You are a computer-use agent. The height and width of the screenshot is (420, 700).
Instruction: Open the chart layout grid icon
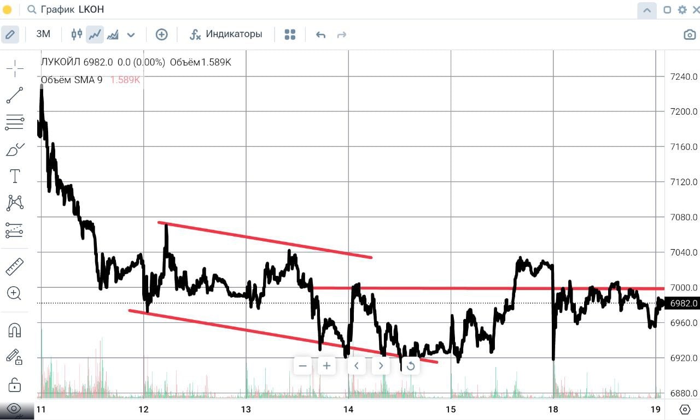[290, 34]
